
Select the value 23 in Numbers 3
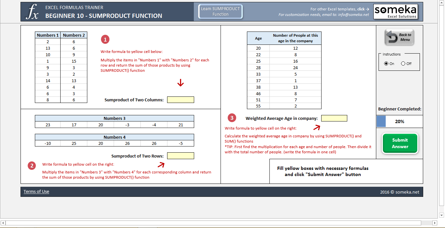pyautogui.click(x=48, y=125)
